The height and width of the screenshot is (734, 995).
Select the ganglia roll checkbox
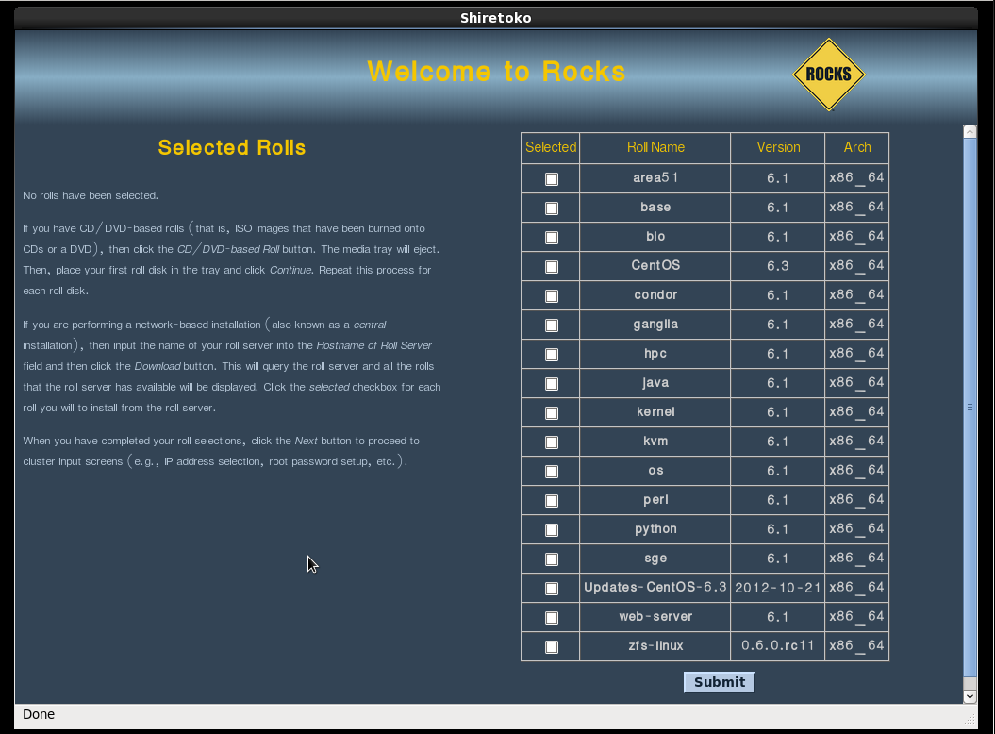[x=552, y=325]
